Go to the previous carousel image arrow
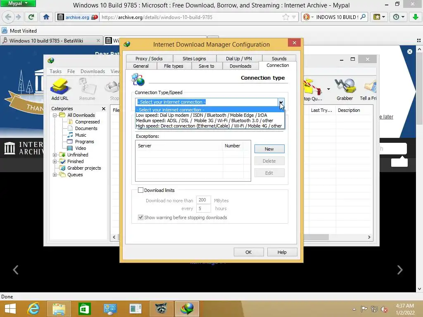Viewport: 423px width, 317px height. click(x=16, y=270)
